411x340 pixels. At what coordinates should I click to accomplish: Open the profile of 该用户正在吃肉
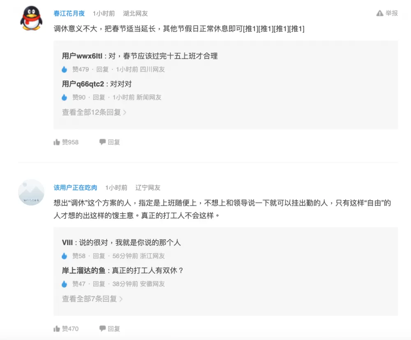75,188
